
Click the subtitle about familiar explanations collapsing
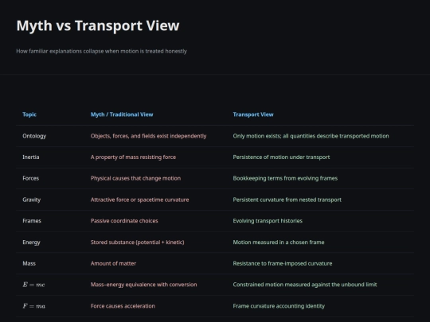(x=101, y=51)
